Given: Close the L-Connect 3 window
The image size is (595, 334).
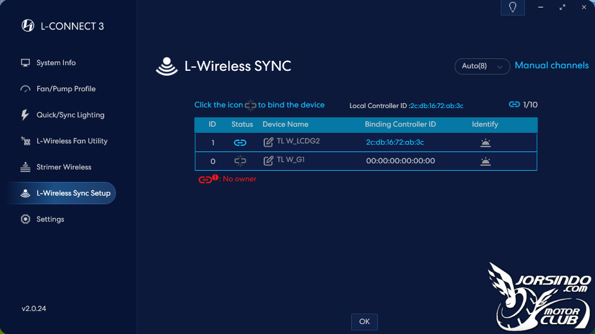Looking at the screenshot, I should [584, 7].
